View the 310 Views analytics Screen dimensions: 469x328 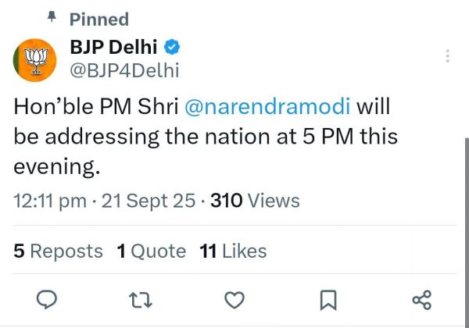[255, 201]
